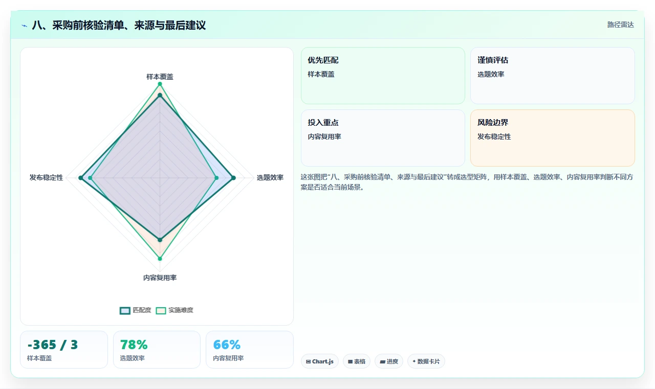
Task: Click the header title 八、采购前核验清单、来源与最后建议
Action: (119, 25)
